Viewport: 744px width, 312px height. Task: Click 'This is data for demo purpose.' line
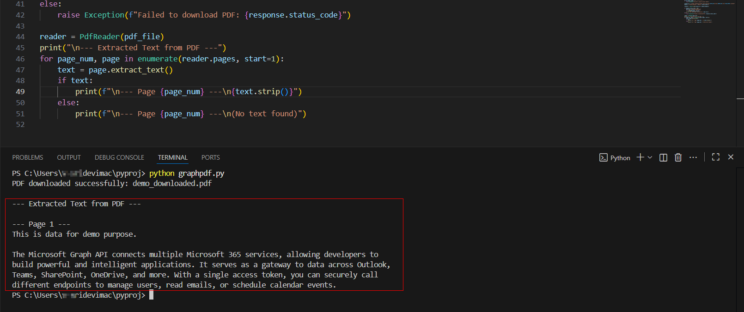click(74, 234)
